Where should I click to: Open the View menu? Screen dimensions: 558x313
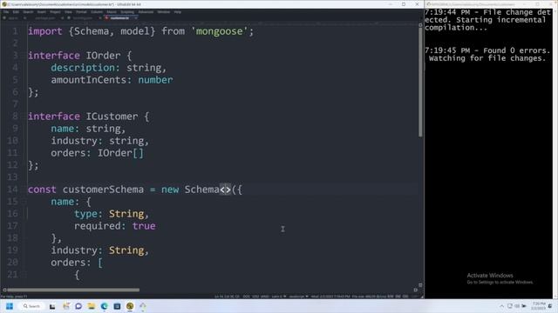coord(68,12)
